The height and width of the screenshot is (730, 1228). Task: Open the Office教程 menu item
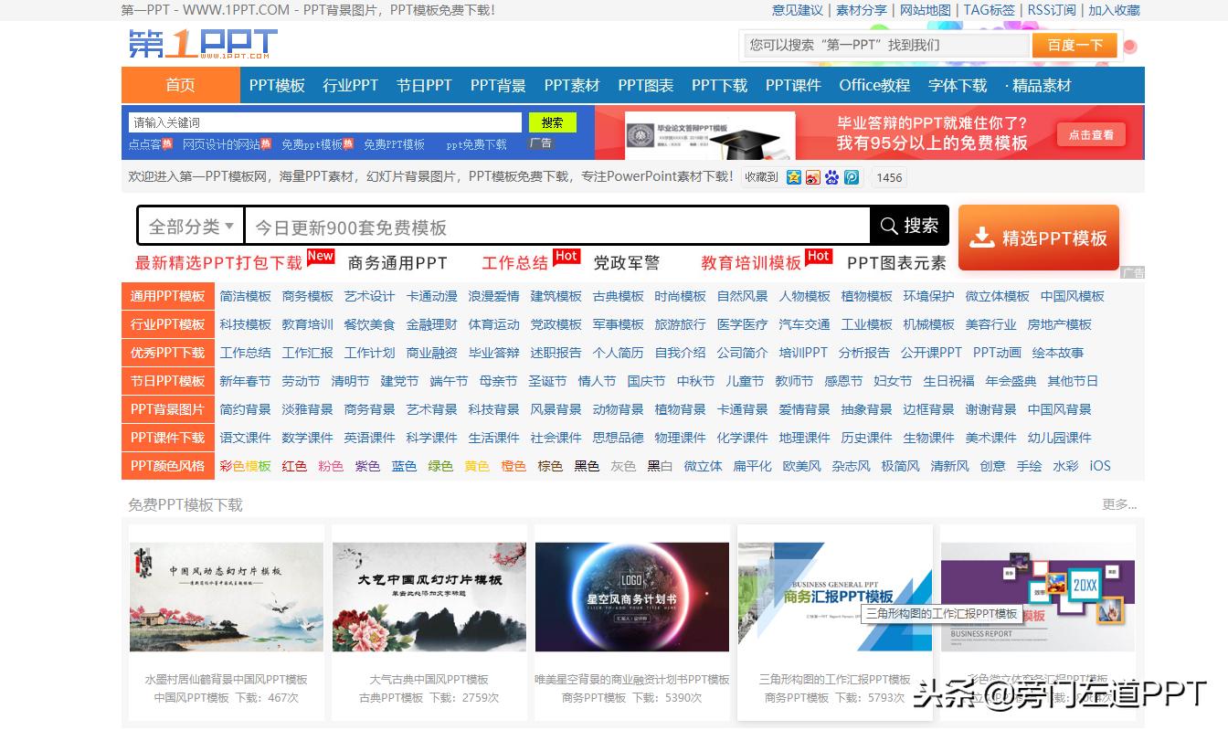[873, 85]
